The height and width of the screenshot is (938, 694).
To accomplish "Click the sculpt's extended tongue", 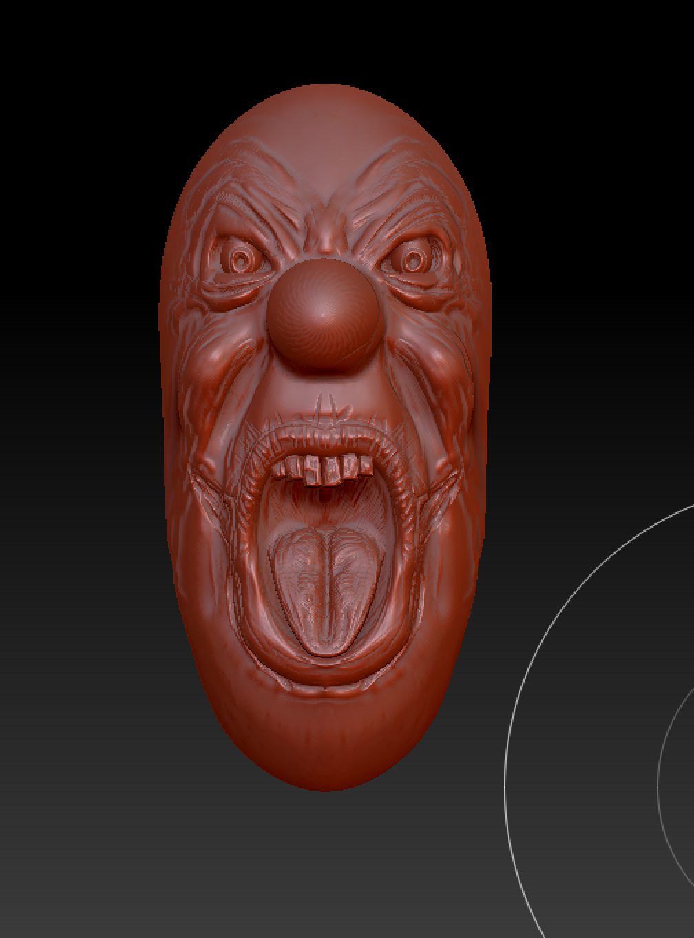I will [x=326, y=592].
